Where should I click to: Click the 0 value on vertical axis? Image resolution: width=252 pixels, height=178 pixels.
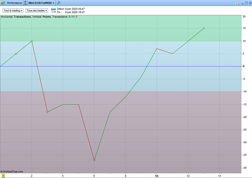click(243, 66)
